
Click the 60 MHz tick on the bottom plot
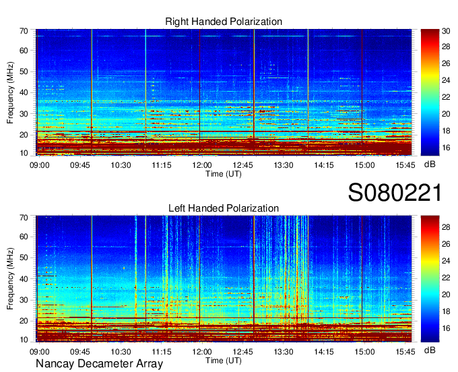24,237
